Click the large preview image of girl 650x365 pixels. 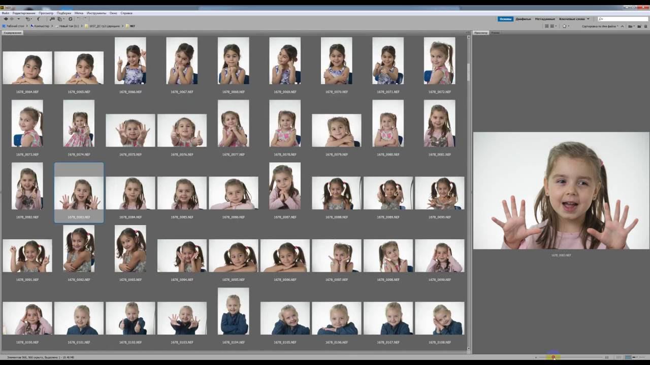tap(561, 191)
